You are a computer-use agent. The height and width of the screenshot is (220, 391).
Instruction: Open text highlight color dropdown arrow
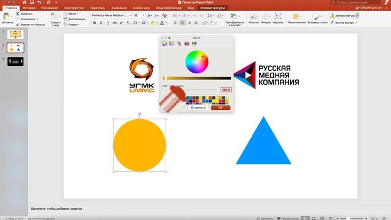[x=157, y=23]
